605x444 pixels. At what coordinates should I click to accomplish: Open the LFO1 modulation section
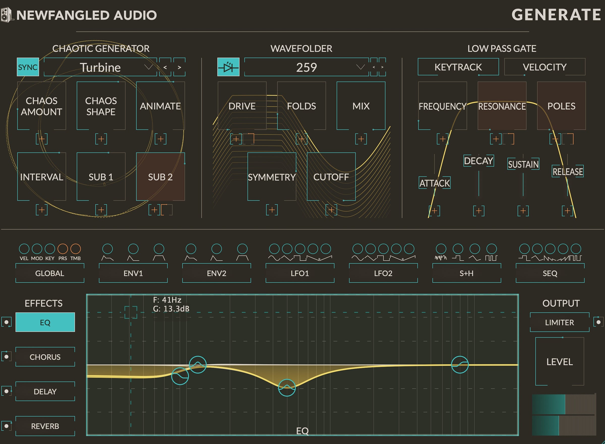[x=300, y=273]
